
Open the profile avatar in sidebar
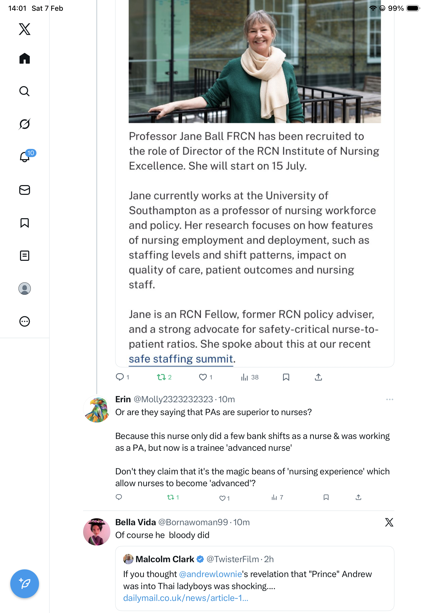pyautogui.click(x=25, y=288)
